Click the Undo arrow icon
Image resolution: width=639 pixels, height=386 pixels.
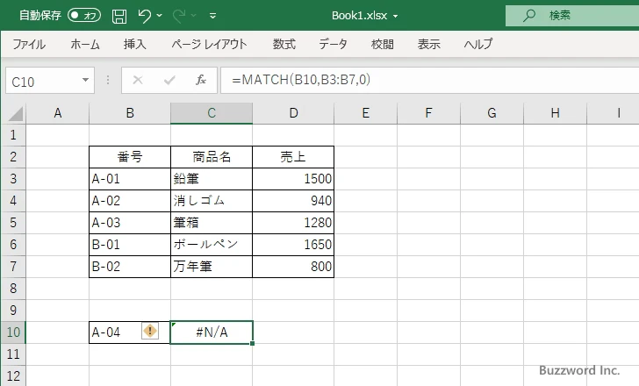144,16
